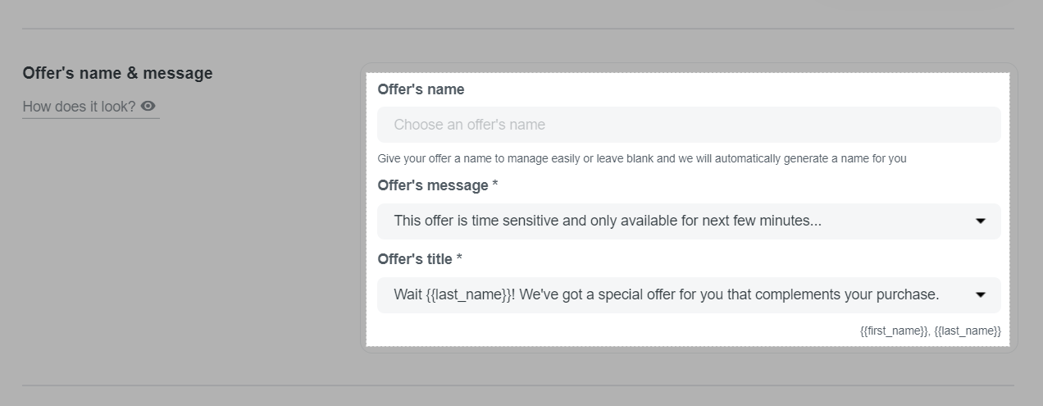Click the required asterisk next to Offer's message
1043x406 pixels.
click(495, 185)
